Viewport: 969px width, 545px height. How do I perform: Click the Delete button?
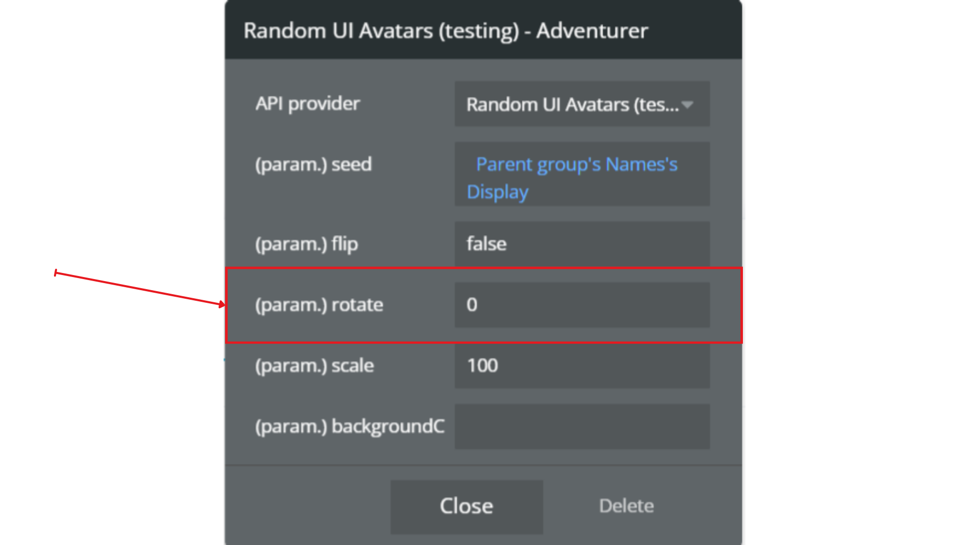coord(626,506)
